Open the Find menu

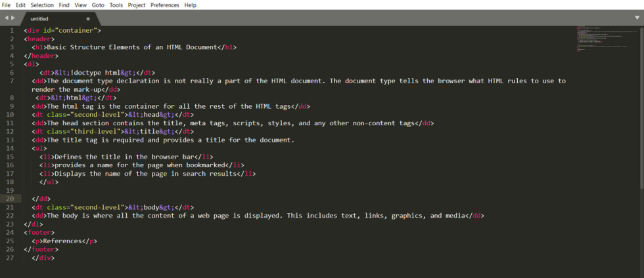64,5
